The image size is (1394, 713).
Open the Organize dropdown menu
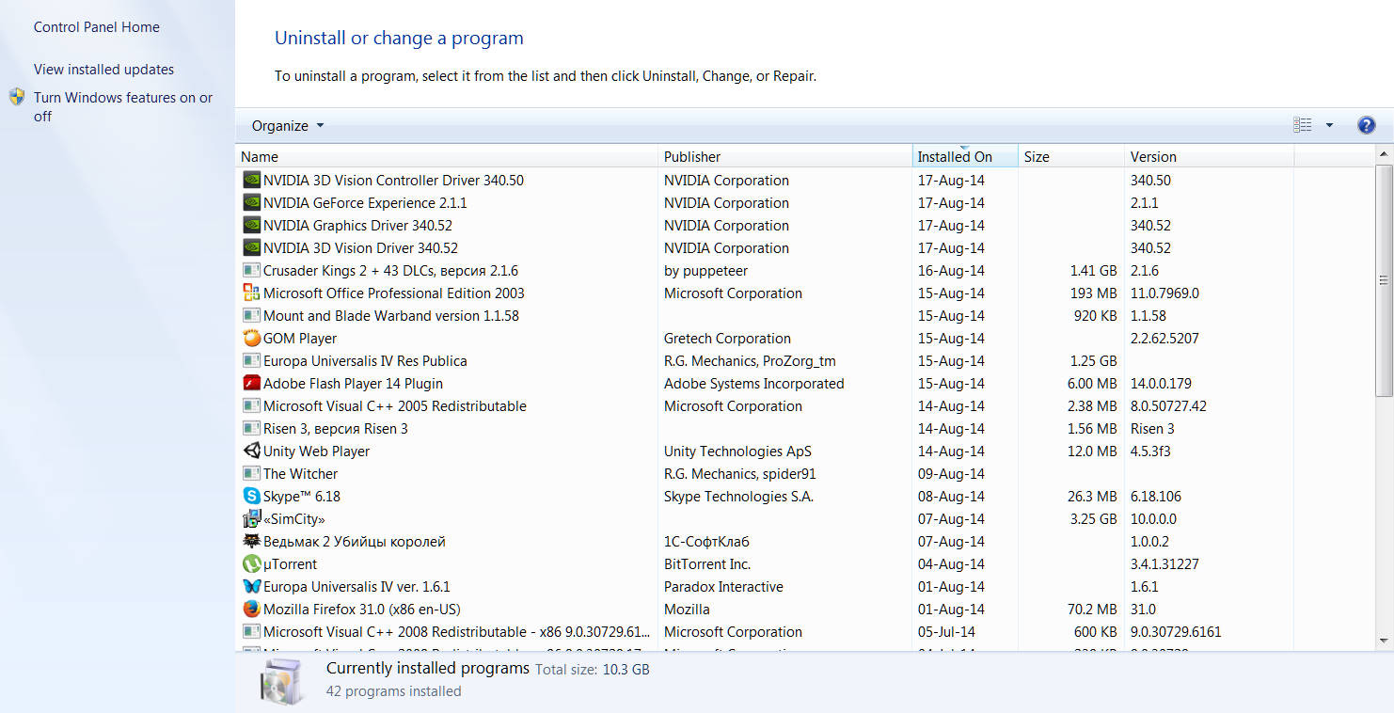point(287,126)
